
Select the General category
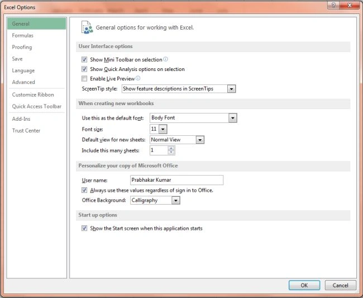coord(36,23)
